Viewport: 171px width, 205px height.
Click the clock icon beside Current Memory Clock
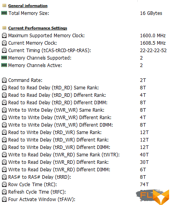pyautogui.click(x=4, y=43)
